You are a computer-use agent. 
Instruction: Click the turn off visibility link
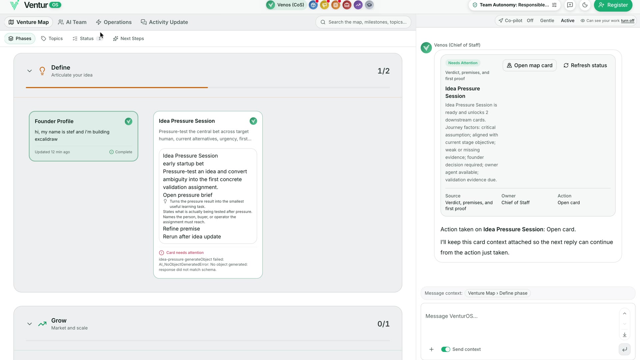coord(627,21)
